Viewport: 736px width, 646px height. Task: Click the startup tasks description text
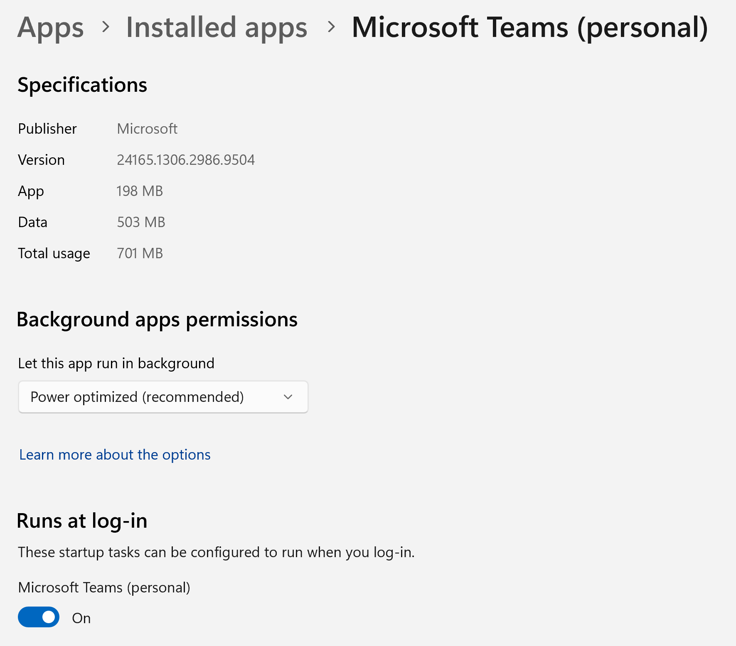click(x=217, y=553)
